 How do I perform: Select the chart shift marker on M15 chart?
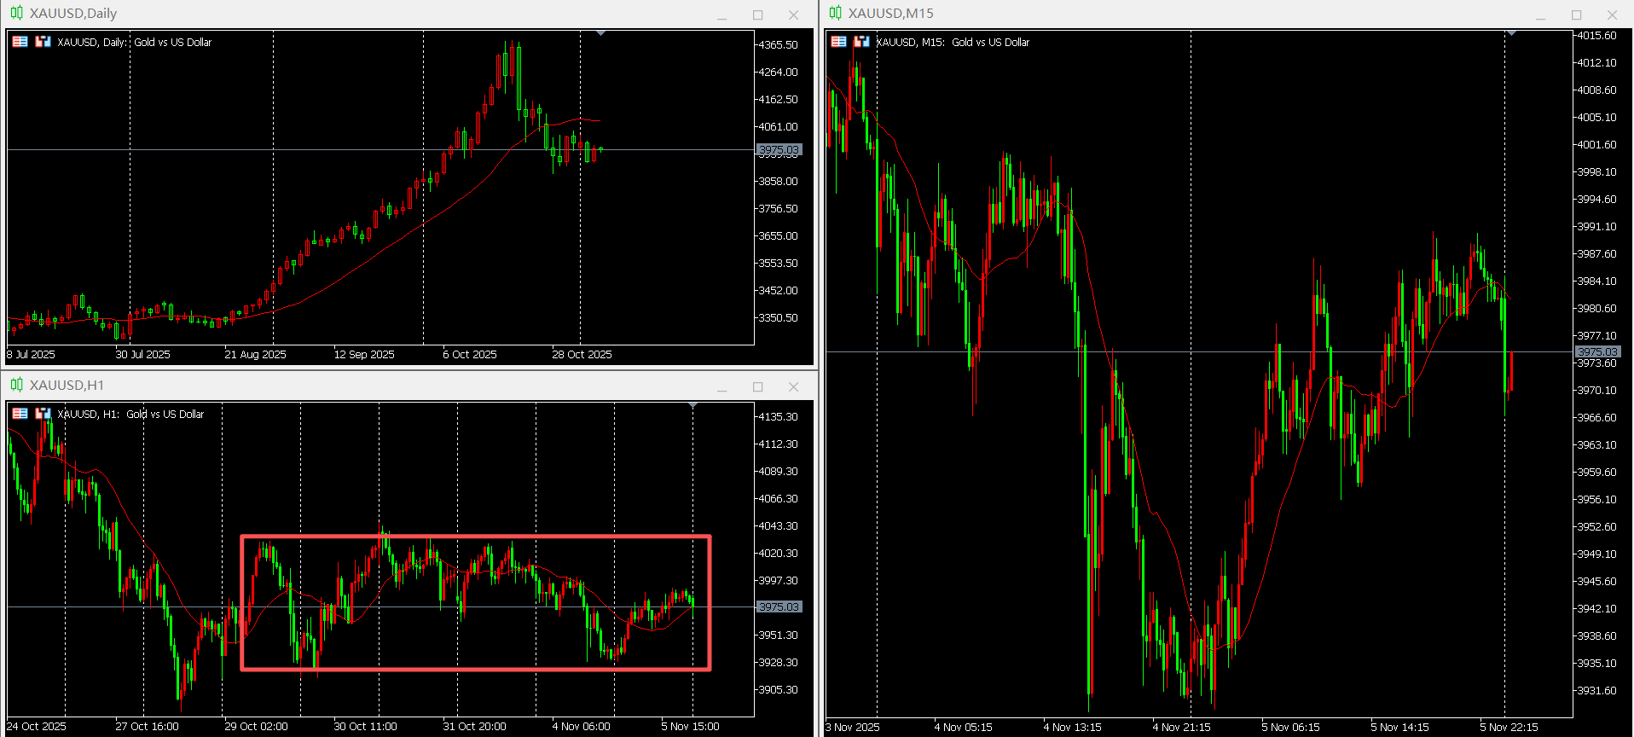point(1511,33)
